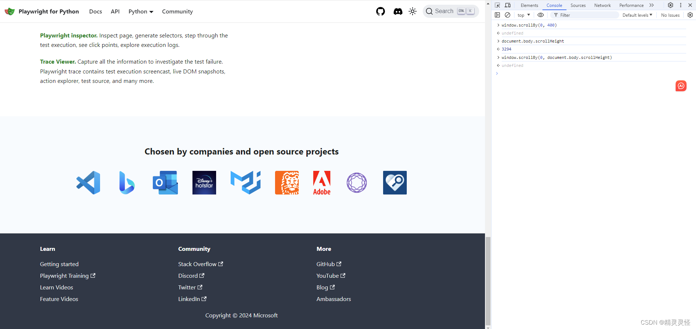Image resolution: width=696 pixels, height=329 pixels.
Task: Open the Community nav item
Action: pos(178,11)
